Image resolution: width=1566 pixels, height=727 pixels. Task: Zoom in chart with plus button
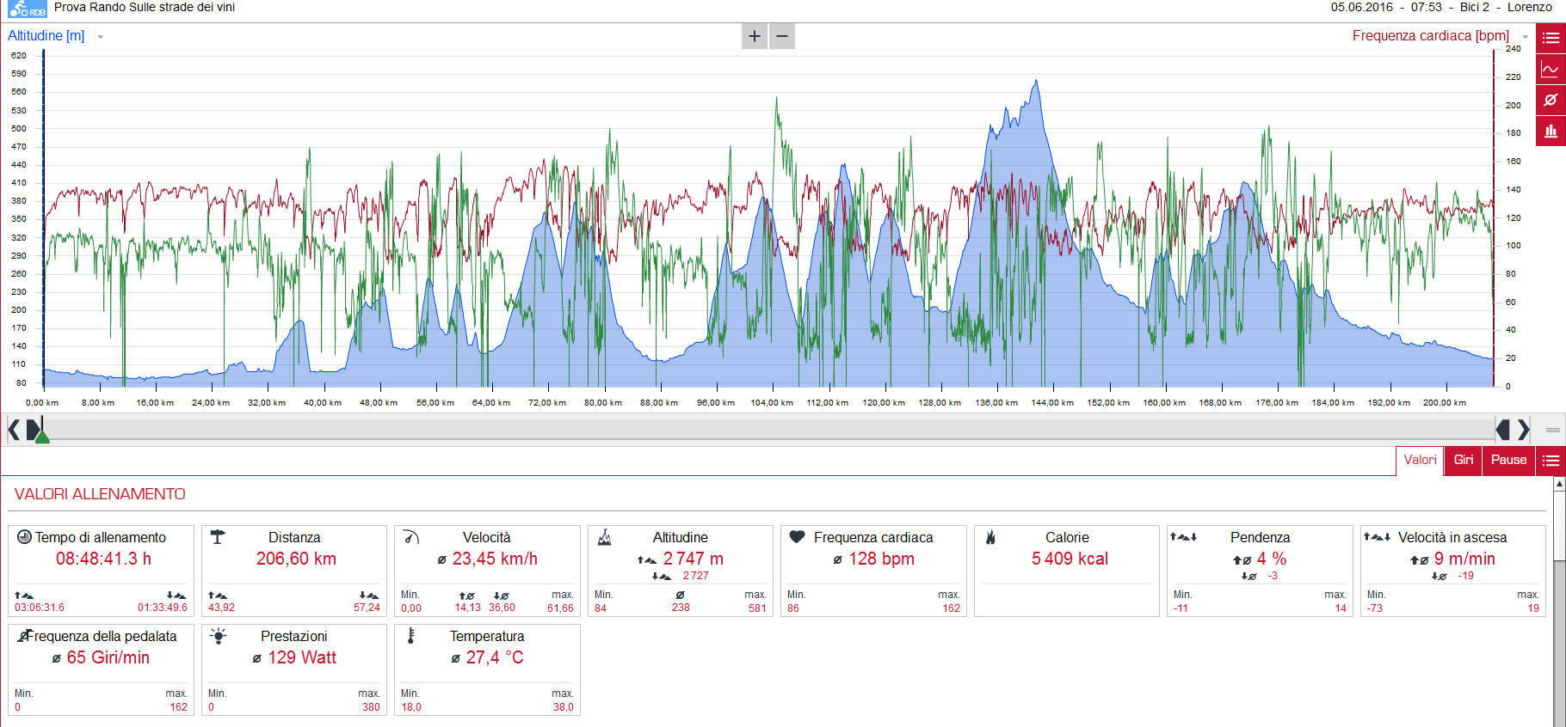755,36
